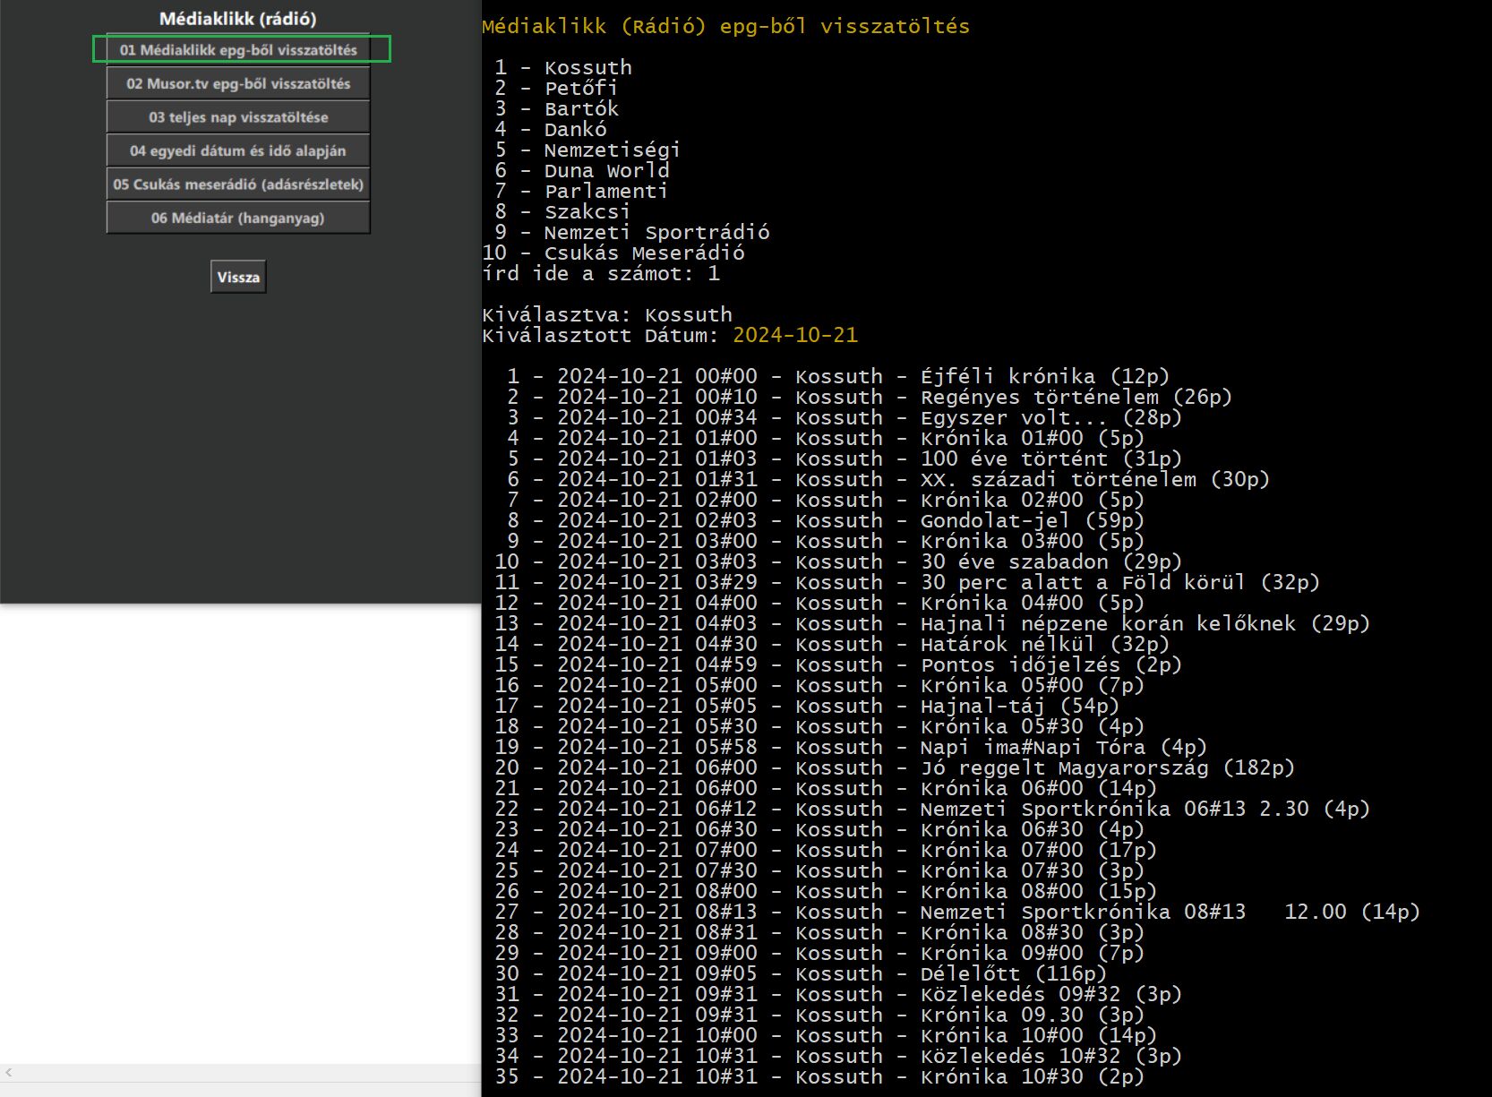Click the 'Éjféli krónika (12p)' row

tap(838, 377)
